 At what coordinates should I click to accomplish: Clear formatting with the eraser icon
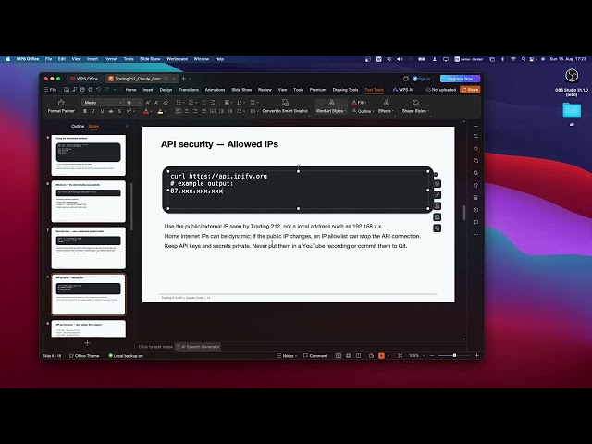[166, 103]
